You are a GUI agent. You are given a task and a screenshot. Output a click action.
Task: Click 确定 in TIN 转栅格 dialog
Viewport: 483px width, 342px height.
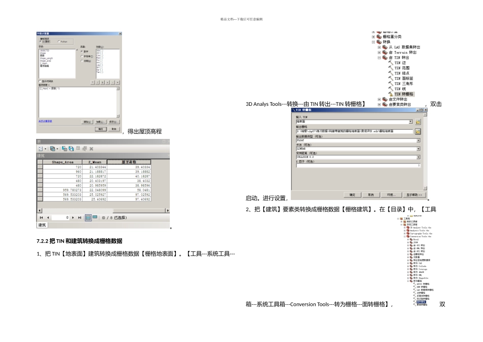tap(352, 195)
